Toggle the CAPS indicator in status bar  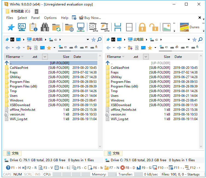(x=7, y=174)
